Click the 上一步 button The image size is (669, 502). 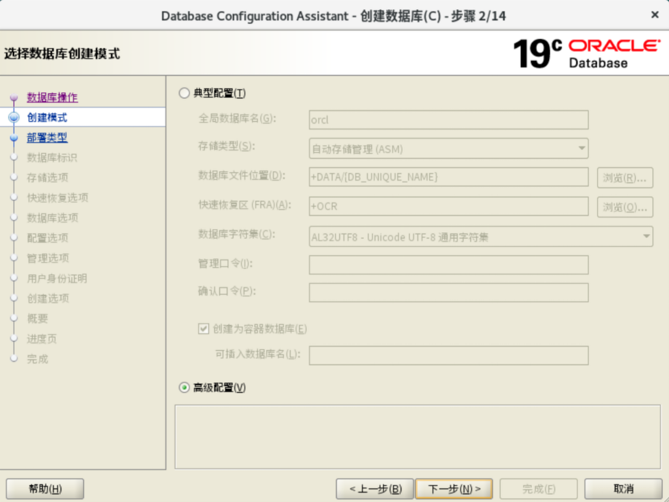[375, 489]
